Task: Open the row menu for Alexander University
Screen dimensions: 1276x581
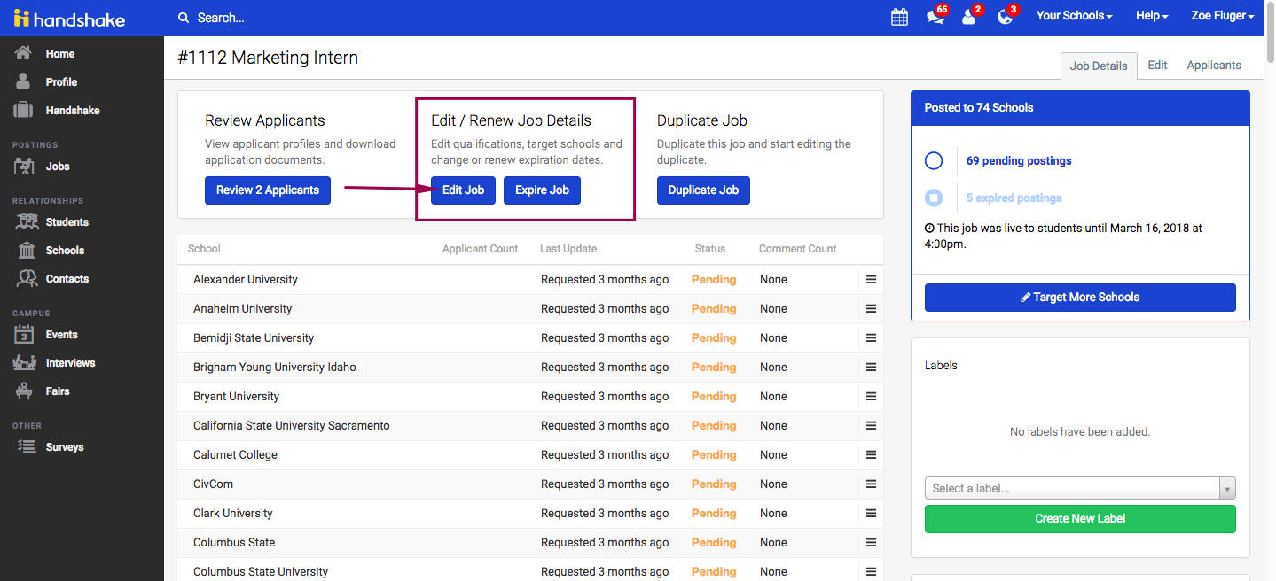Action: tap(870, 279)
